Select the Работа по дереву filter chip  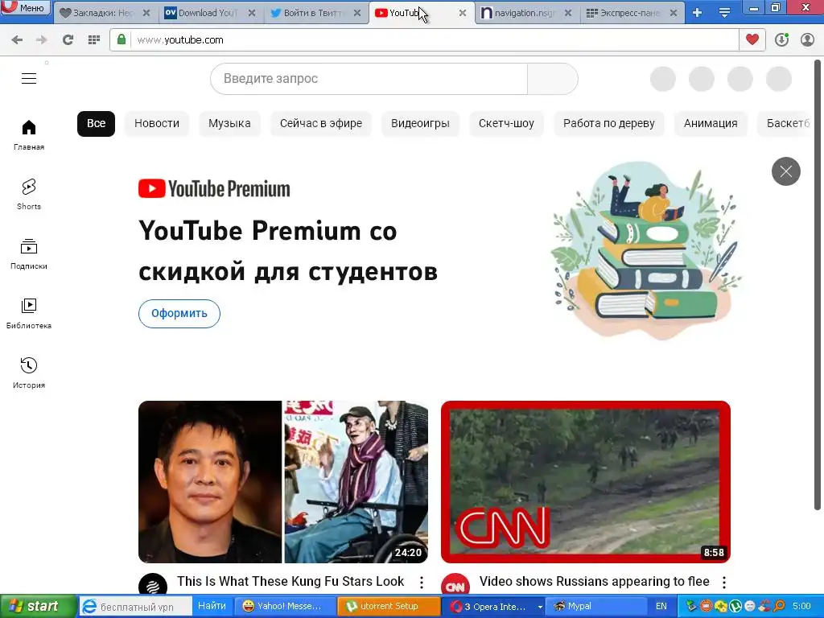pos(609,123)
